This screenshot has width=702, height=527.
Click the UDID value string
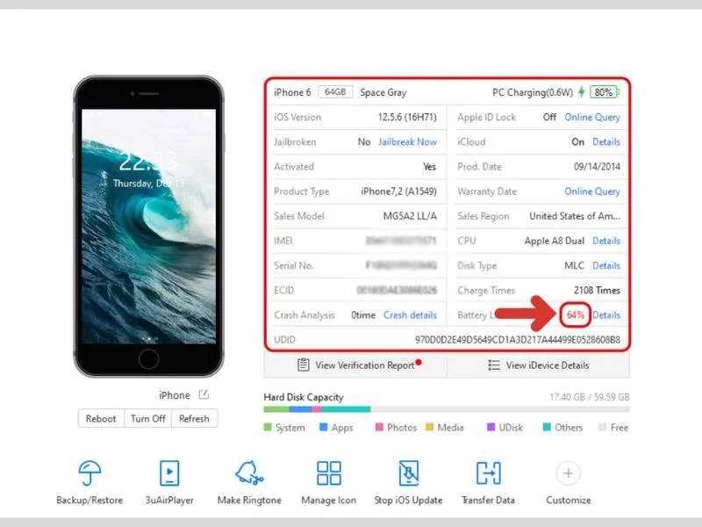click(518, 340)
